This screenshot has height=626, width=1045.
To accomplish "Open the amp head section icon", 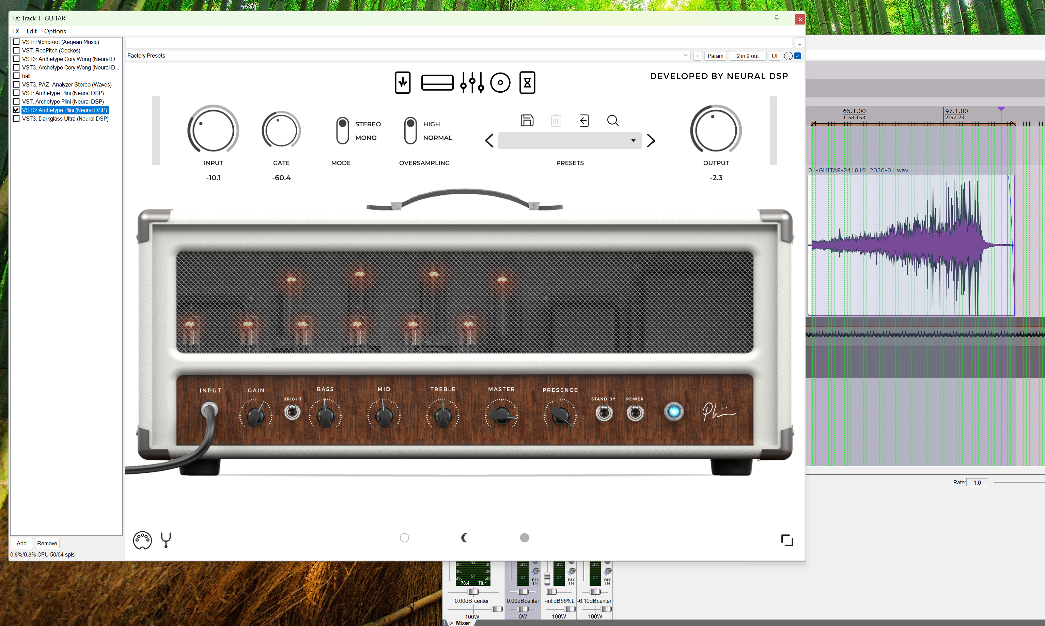I will pyautogui.click(x=437, y=83).
